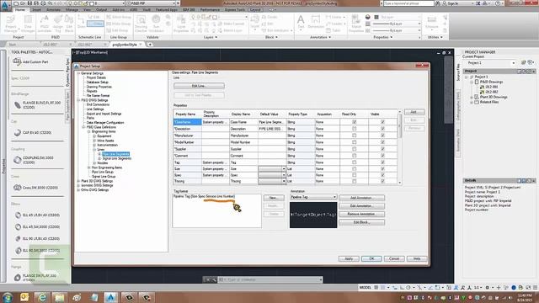This screenshot has width=539, height=303.
Task: Open the Current Project dropdown
Action: 491,63
